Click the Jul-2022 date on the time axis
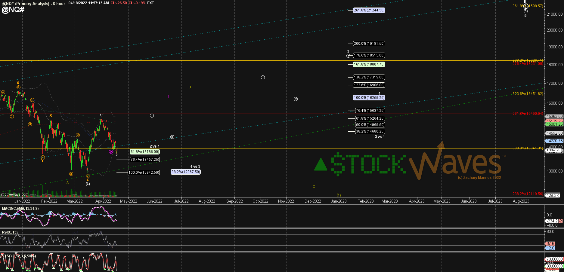 click(x=181, y=201)
